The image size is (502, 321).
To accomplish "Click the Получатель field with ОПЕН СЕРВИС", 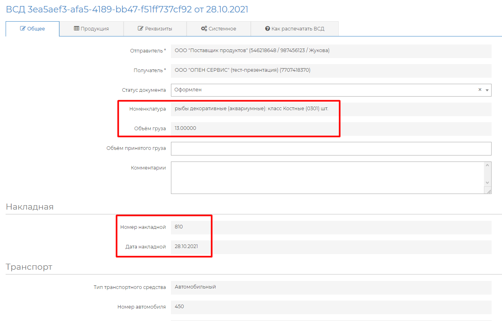I will 331,71.
